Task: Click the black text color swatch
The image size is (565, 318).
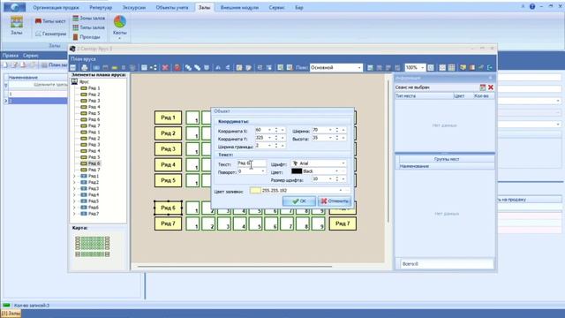Action: pyautogui.click(x=297, y=171)
